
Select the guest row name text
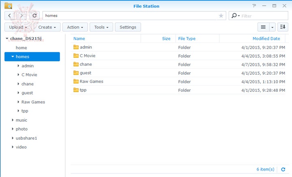[86, 73]
